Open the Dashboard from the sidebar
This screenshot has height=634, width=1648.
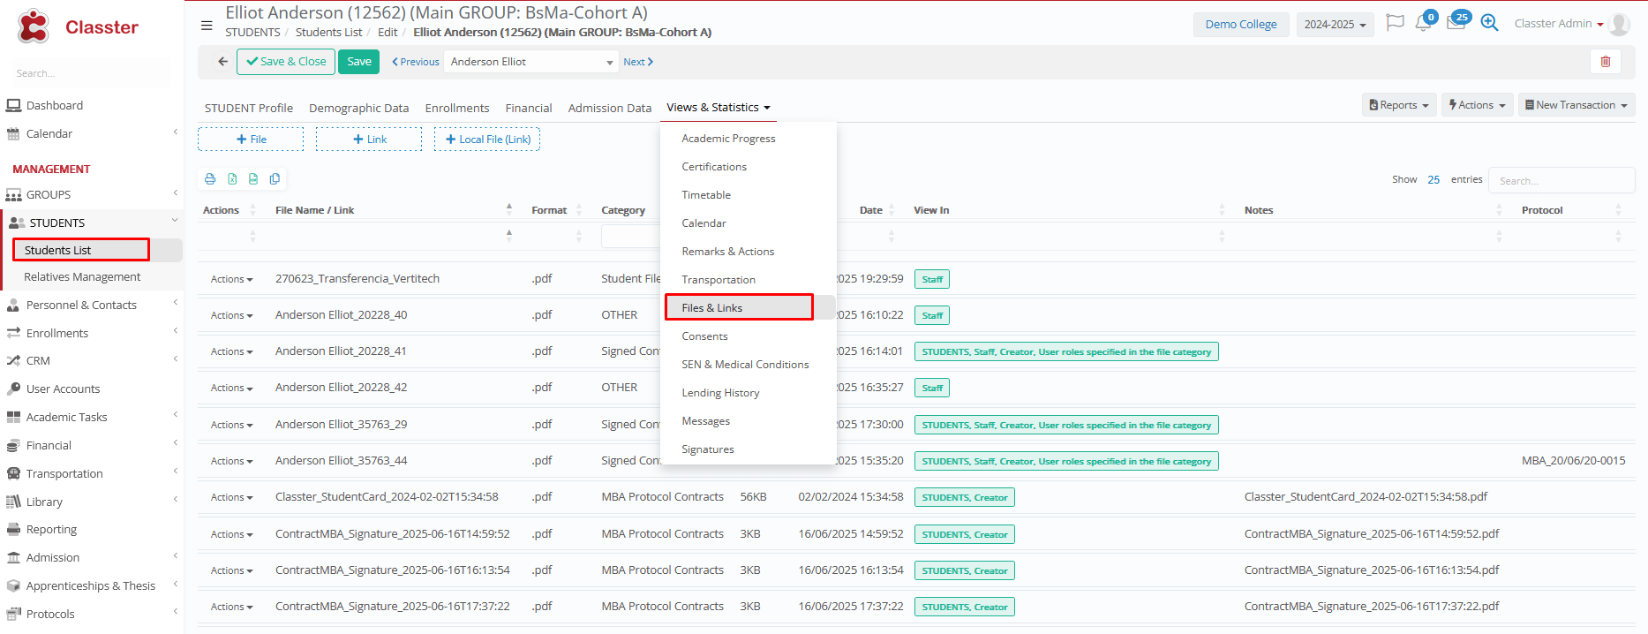(x=54, y=105)
